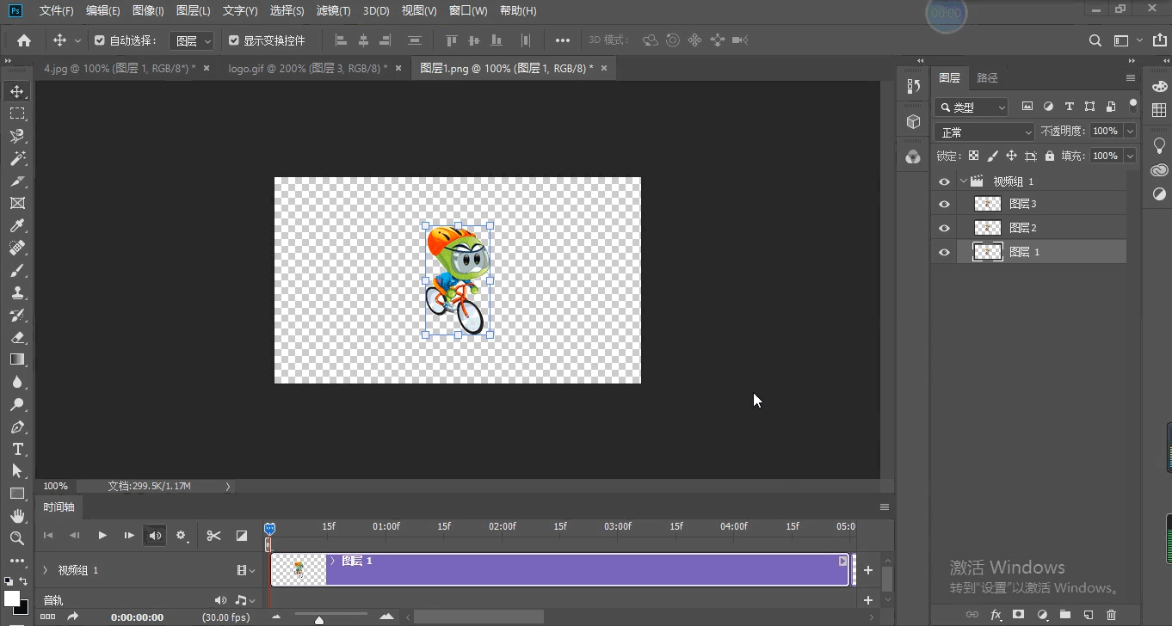
Task: Switch to the logo.gif document tab
Action: tap(308, 68)
